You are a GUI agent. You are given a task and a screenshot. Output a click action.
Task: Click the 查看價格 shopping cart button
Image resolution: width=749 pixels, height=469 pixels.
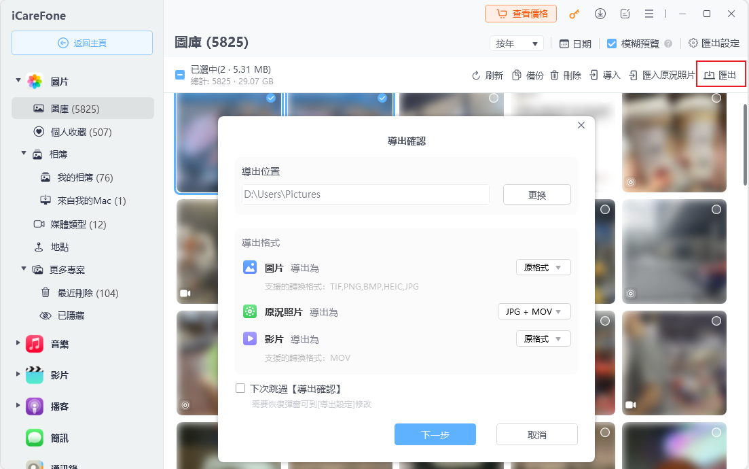pos(521,14)
